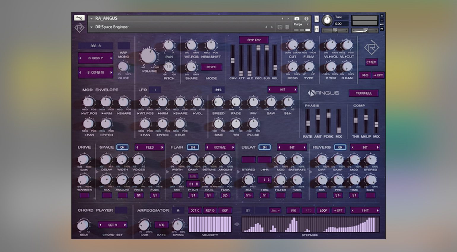457x252 pixels.
Task: Click the SUS fader in AMP ENV
Action: [x=267, y=61]
